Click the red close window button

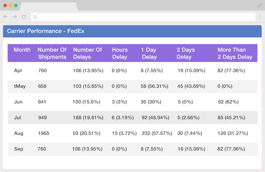click(x=5, y=5)
